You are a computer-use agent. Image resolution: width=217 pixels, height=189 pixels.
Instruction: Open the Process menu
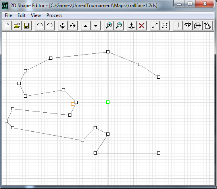click(x=54, y=15)
